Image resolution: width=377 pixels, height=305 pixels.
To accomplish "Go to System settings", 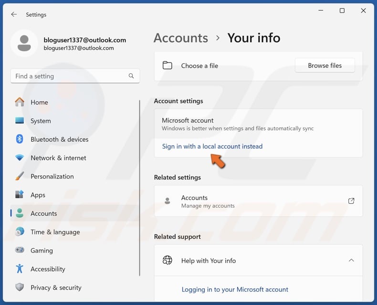I will click(74, 121).
